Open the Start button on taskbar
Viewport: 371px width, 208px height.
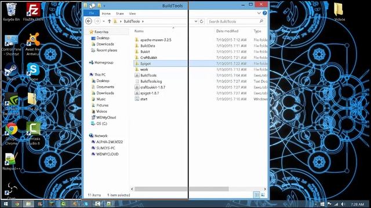coord(5,204)
